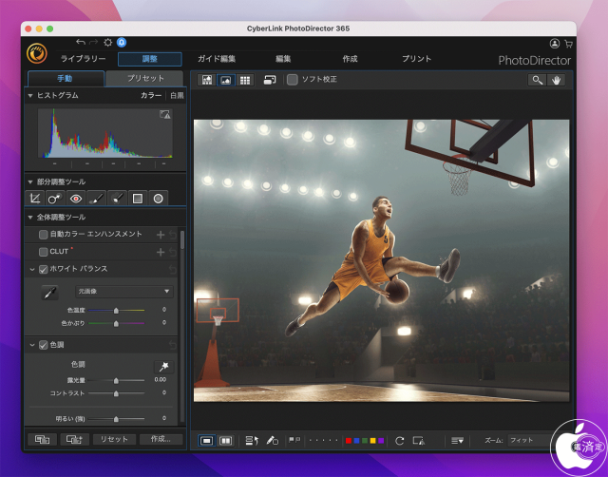Image resolution: width=608 pixels, height=477 pixels.
Task: Enable 自動カラー エンハンスメント checkbox
Action: tap(44, 235)
